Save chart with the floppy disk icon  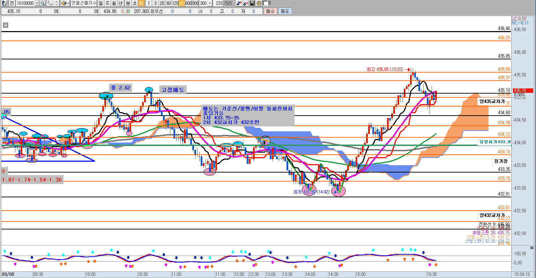(x=252, y=3)
